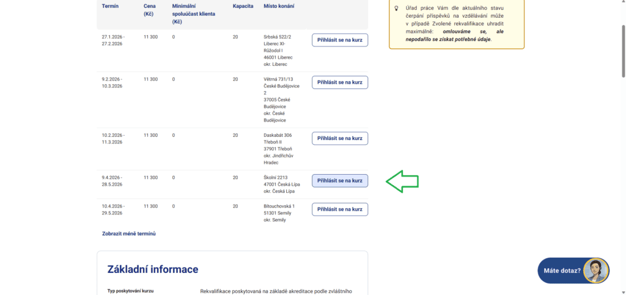Click the lightbulb icon in info box

click(x=396, y=8)
